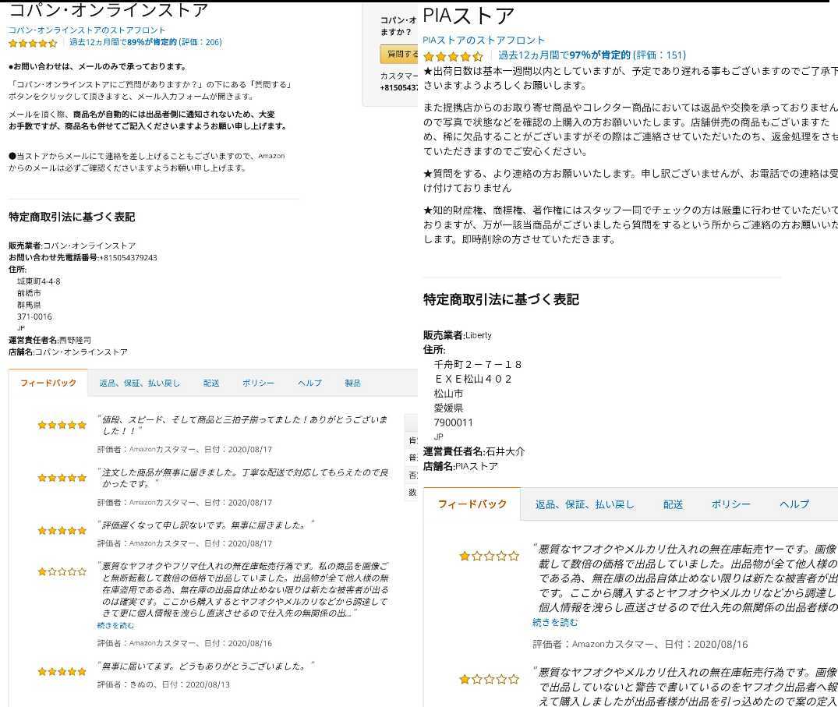Click star rating icons under コパン store title
This screenshot has width=838, height=707.
[33, 44]
